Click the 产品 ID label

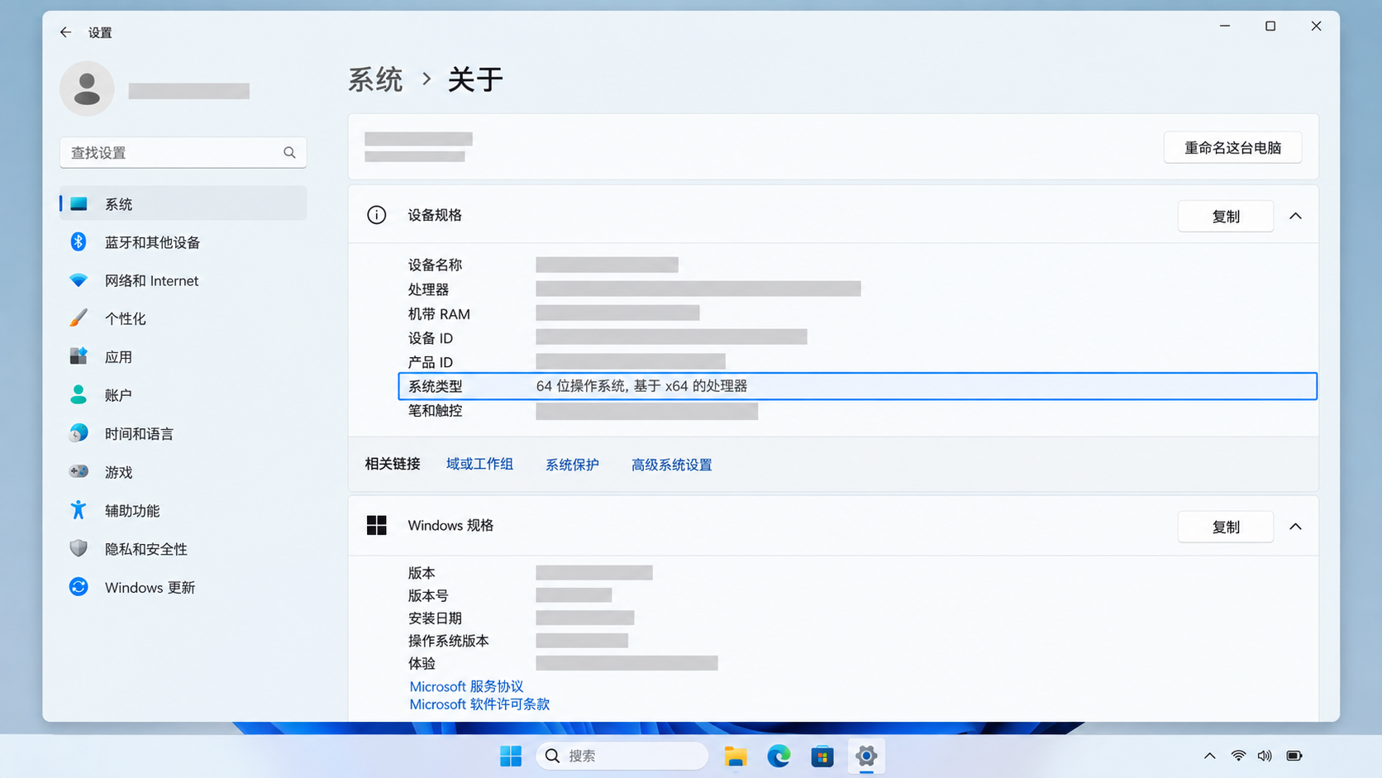pyautogui.click(x=431, y=362)
